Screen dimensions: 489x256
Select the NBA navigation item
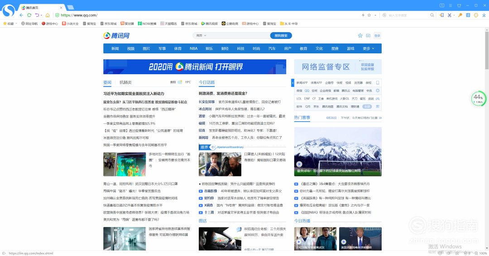(x=193, y=48)
